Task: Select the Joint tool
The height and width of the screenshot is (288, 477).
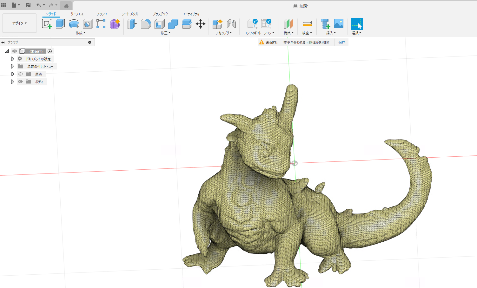Action: click(x=231, y=24)
